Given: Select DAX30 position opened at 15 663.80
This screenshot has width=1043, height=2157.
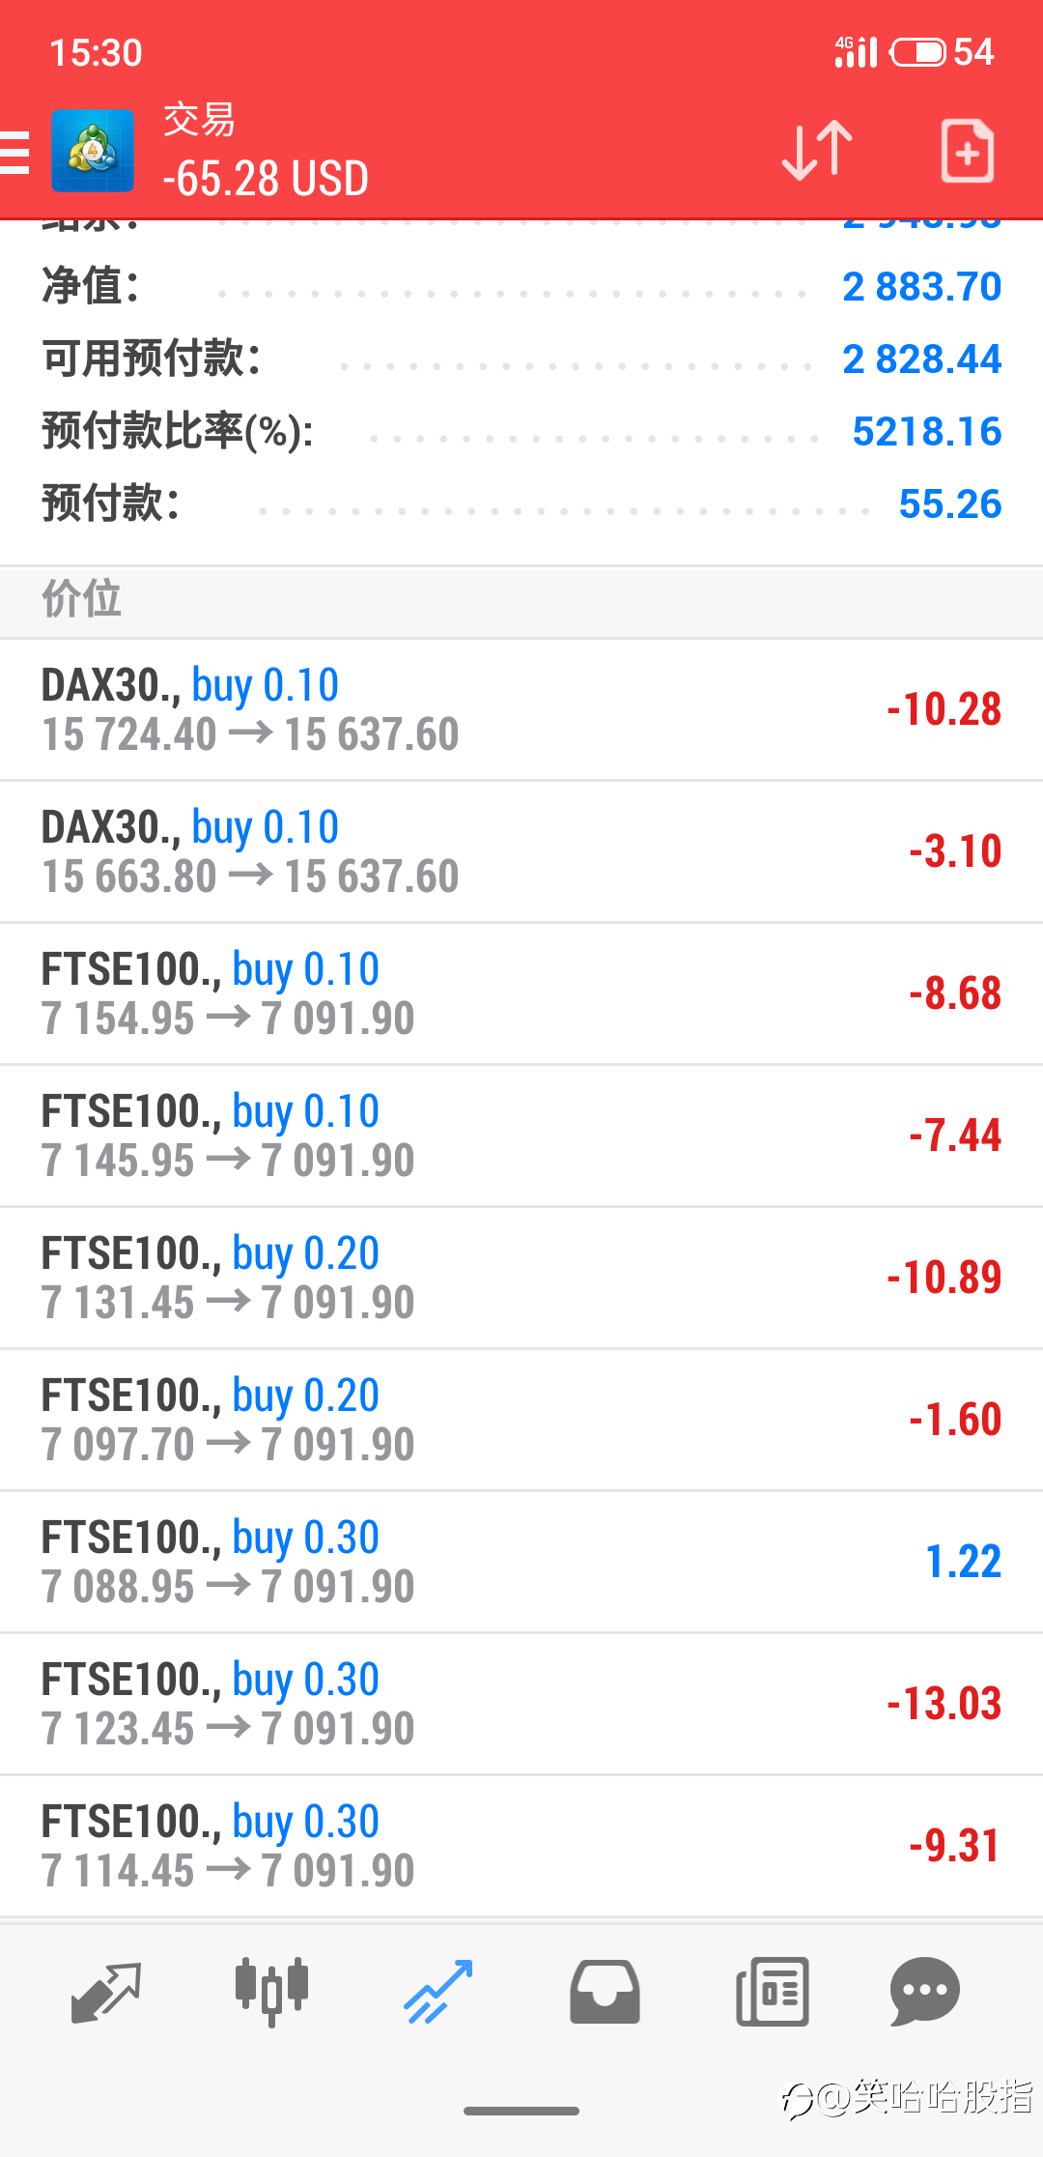Looking at the screenshot, I should click(521, 852).
